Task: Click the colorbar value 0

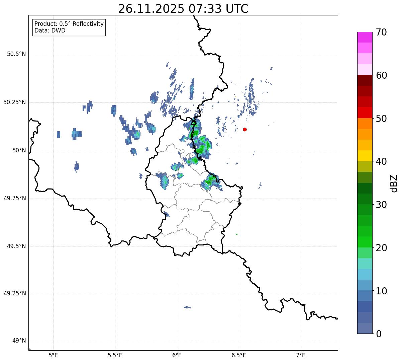Action: [x=378, y=334]
